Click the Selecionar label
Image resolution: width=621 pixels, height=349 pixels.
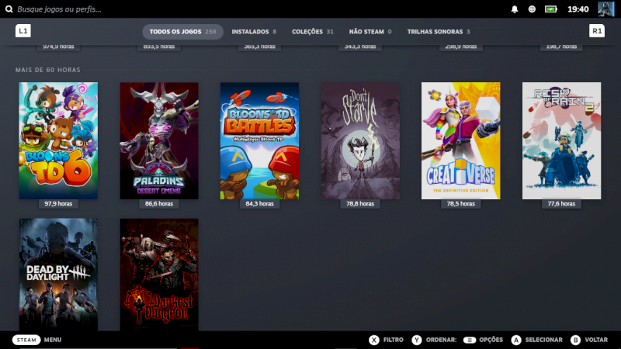tap(544, 340)
